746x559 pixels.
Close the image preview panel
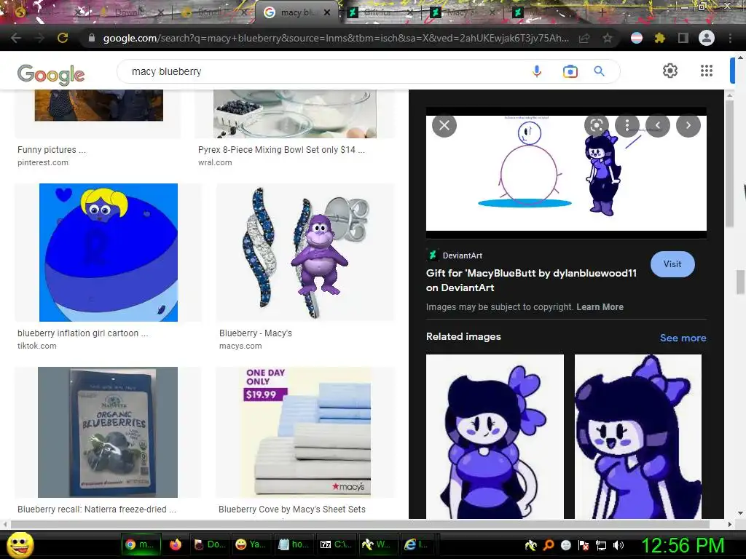(x=444, y=125)
